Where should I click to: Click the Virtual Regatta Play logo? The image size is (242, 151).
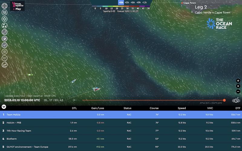pos(17,6)
